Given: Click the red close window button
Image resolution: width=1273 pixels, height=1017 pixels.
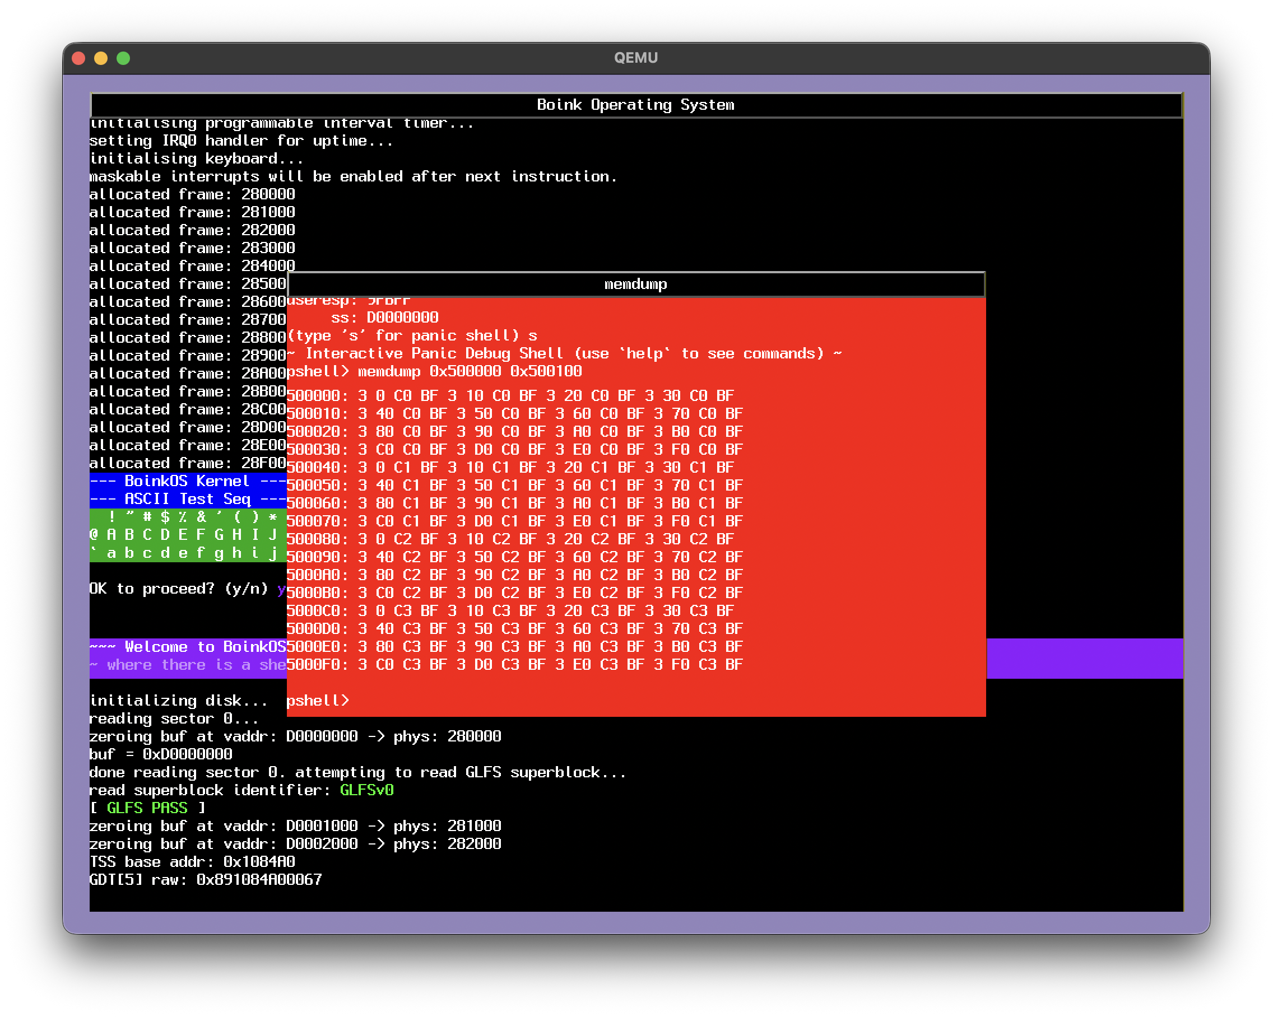Looking at the screenshot, I should click(78, 58).
